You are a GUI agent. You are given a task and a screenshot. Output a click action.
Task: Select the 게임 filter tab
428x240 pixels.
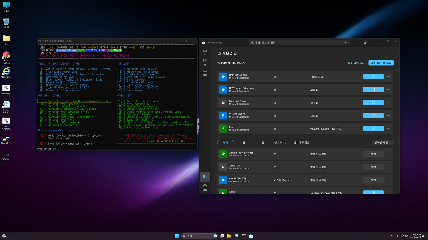(x=262, y=143)
